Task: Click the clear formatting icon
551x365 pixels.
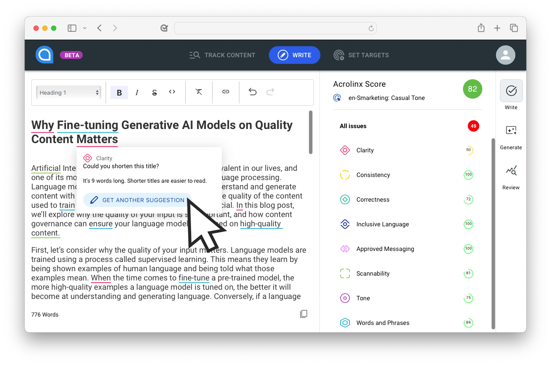Action: pos(199,92)
